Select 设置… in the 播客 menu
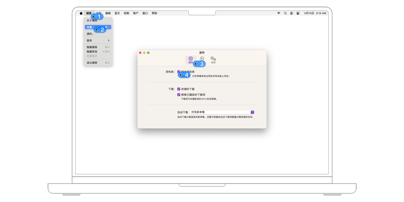Image resolution: width=404 pixels, height=202 pixels. click(90, 27)
